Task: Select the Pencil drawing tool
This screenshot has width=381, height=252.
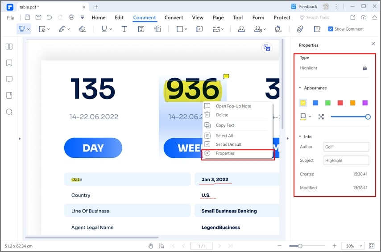Action: tap(62, 29)
